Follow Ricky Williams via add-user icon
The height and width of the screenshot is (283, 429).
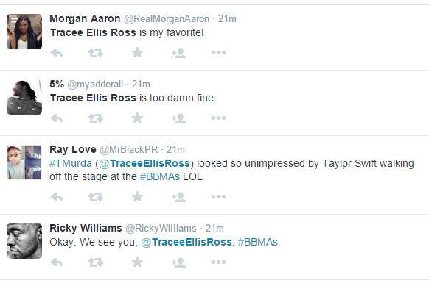(179, 262)
